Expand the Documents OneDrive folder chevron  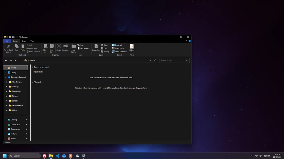(7, 91)
